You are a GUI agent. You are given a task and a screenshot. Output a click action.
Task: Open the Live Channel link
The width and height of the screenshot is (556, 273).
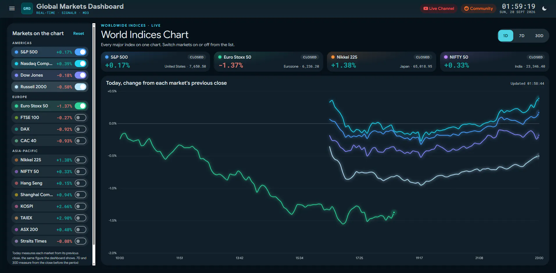pos(439,8)
